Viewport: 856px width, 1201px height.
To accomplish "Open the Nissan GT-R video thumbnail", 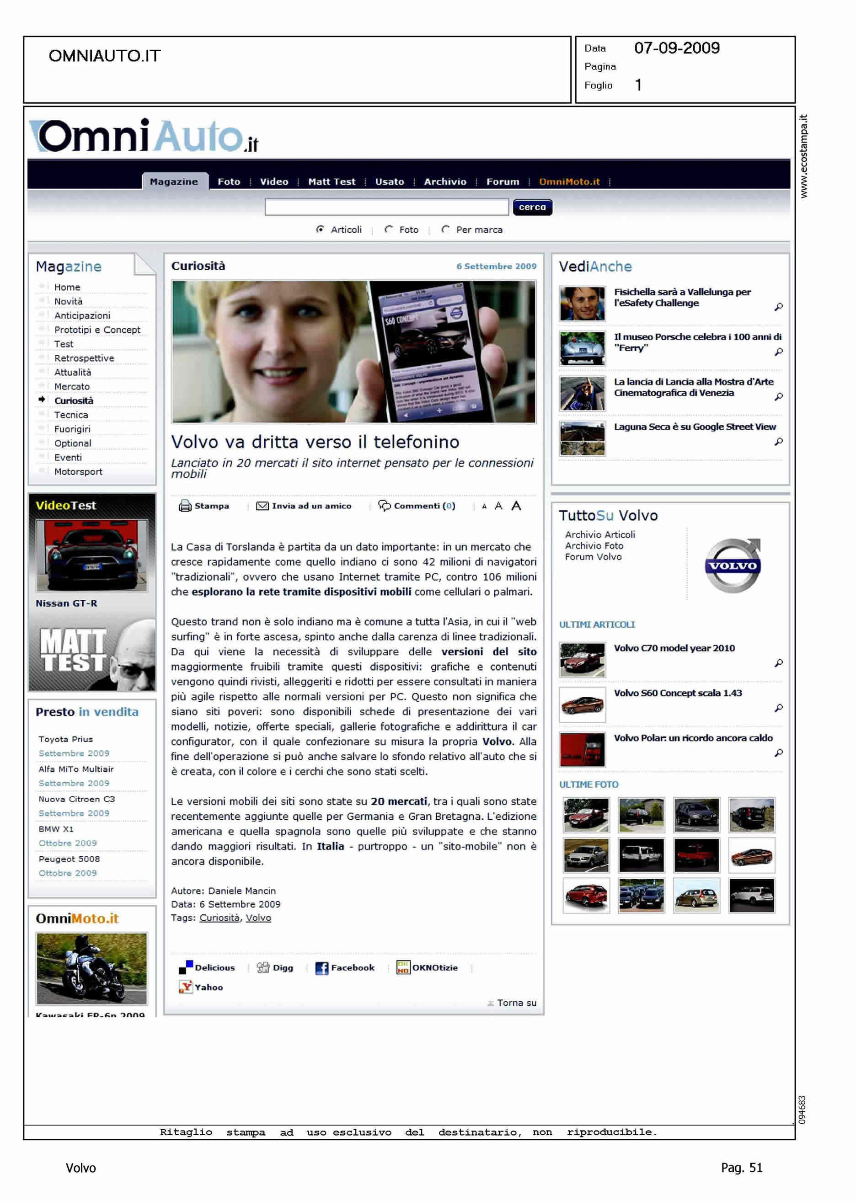I will click(x=92, y=555).
